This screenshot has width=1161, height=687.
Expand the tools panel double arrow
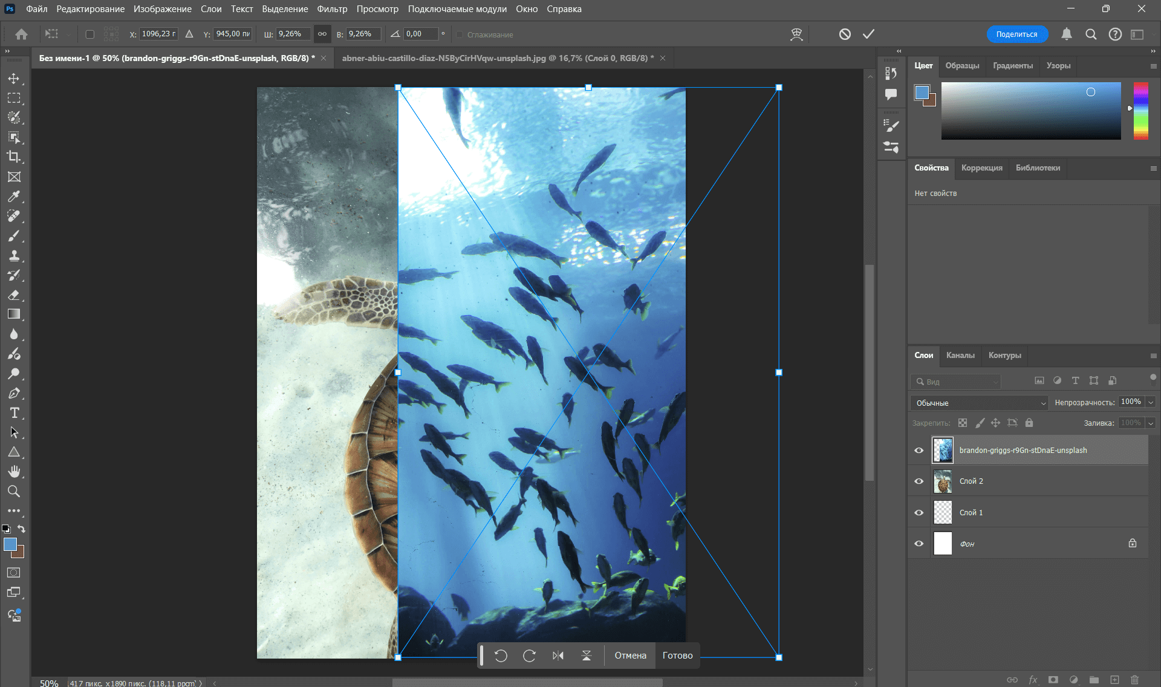pos(7,51)
